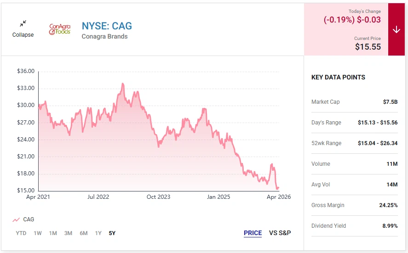The height and width of the screenshot is (253, 408).
Task: Click the Collapse arrows icon
Action: click(23, 23)
